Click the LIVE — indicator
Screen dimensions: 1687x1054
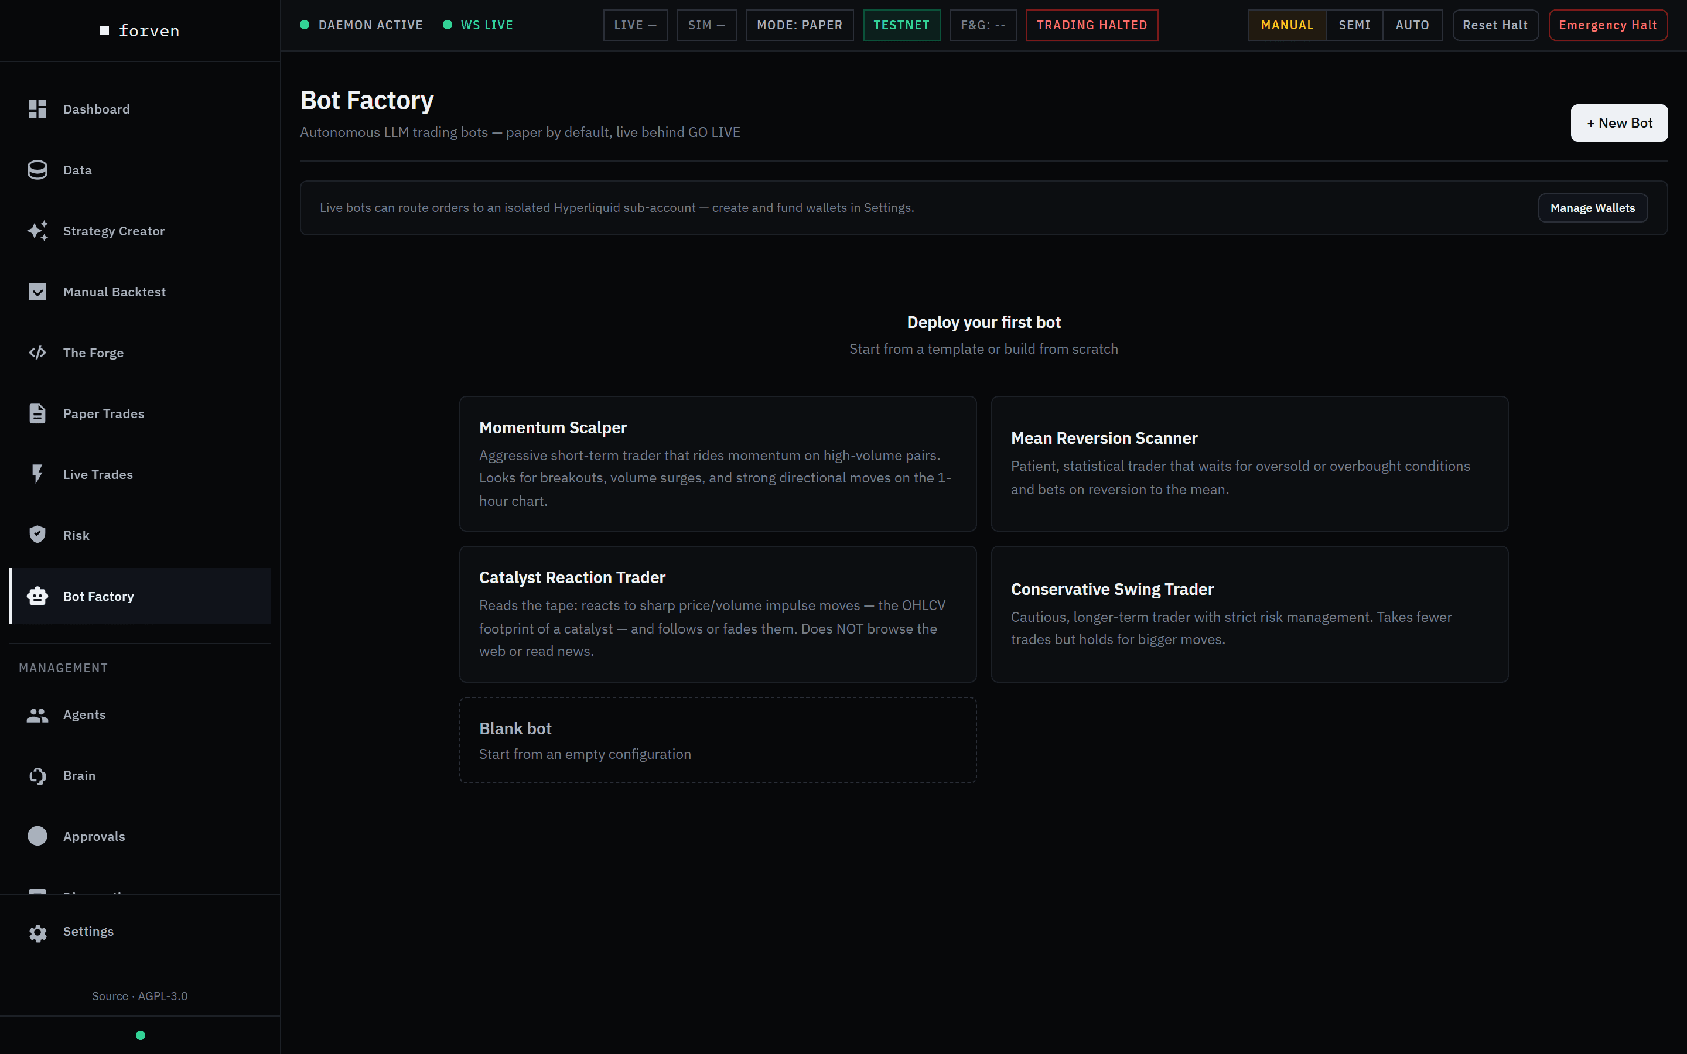[635, 25]
